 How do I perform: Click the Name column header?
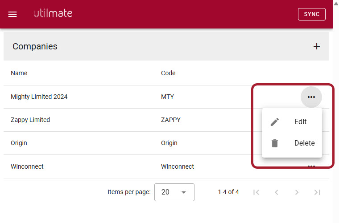coord(19,73)
